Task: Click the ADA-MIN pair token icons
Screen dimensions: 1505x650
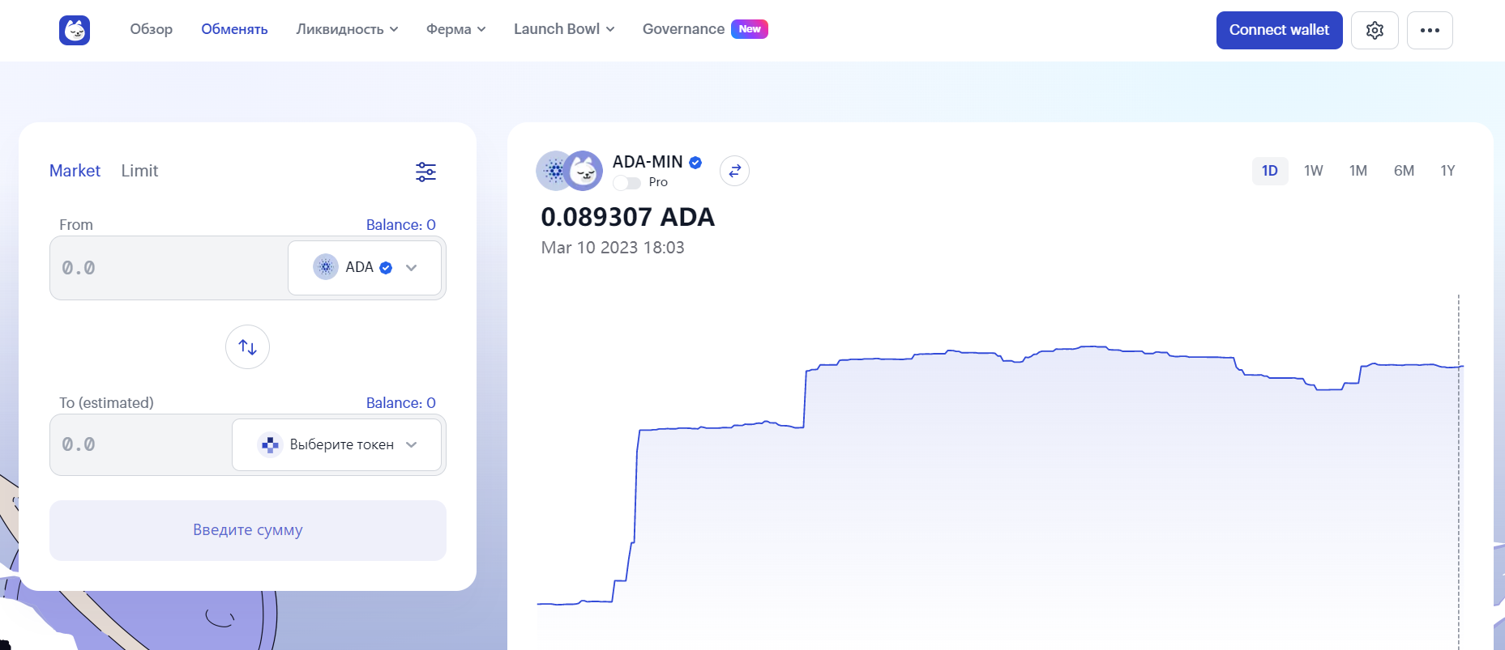Action: (569, 171)
